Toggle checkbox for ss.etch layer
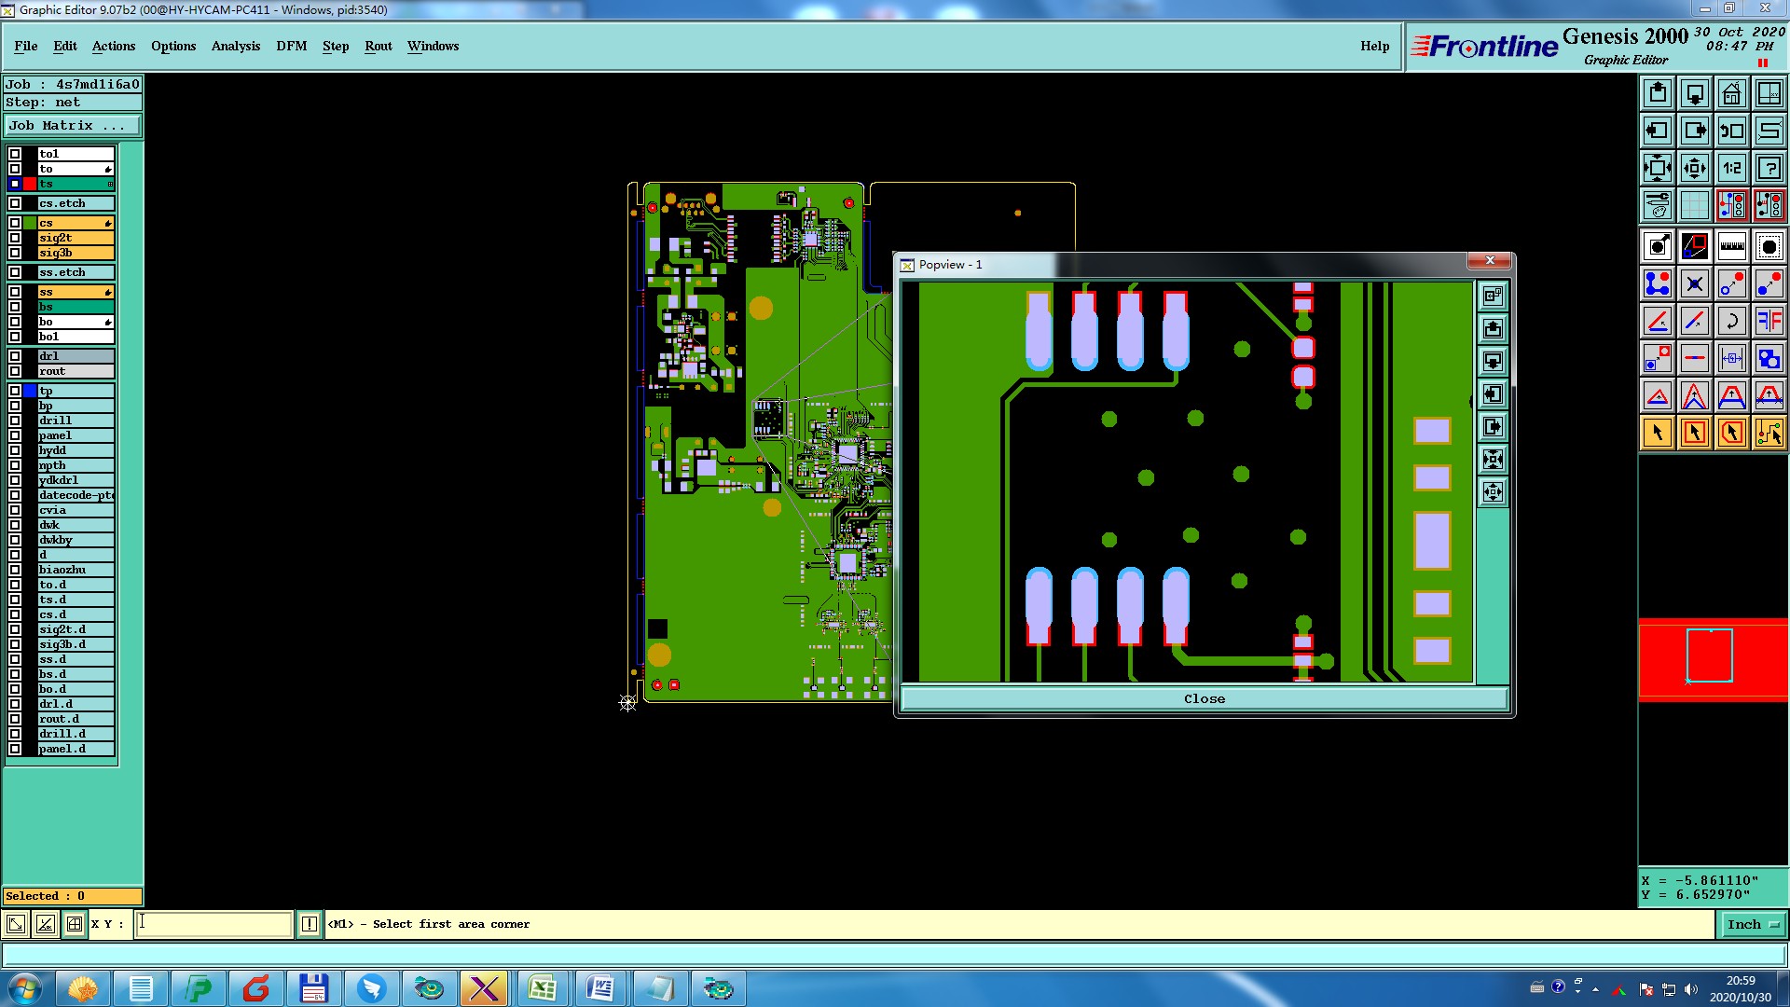The width and height of the screenshot is (1790, 1007). tap(15, 272)
